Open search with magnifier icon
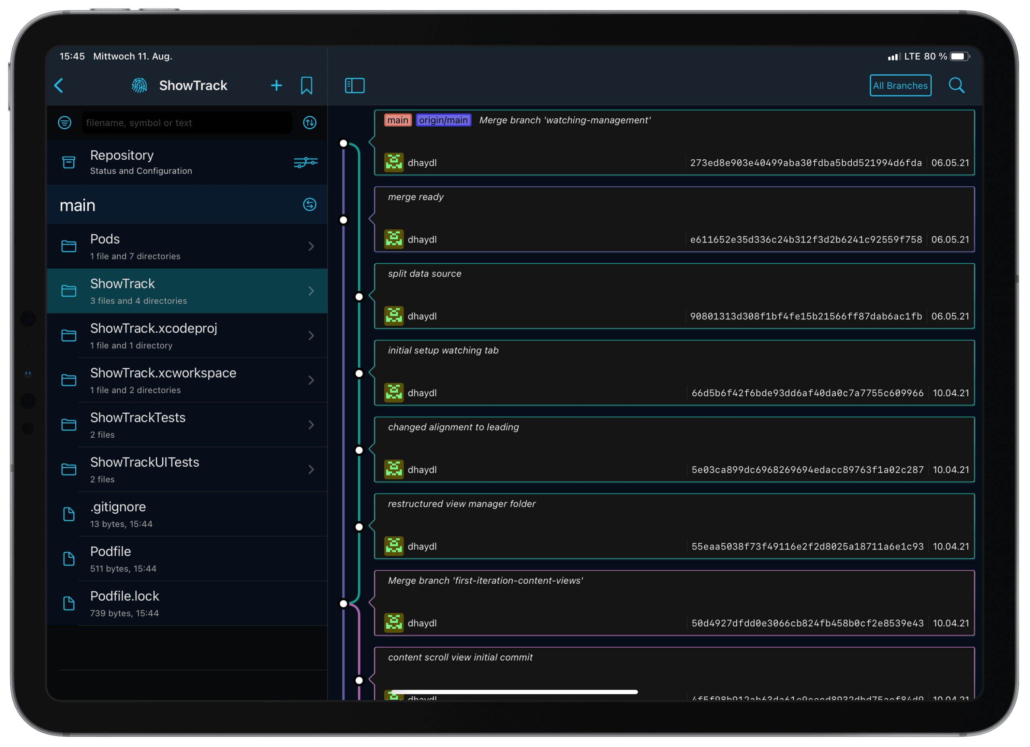Screen dimensions: 1030x747 pyautogui.click(x=956, y=85)
